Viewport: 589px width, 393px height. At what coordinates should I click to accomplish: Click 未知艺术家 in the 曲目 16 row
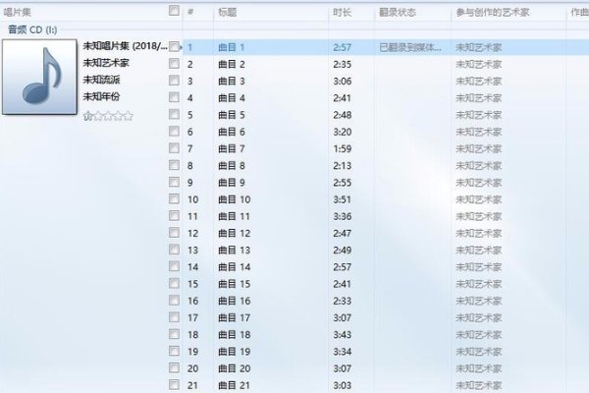click(479, 301)
